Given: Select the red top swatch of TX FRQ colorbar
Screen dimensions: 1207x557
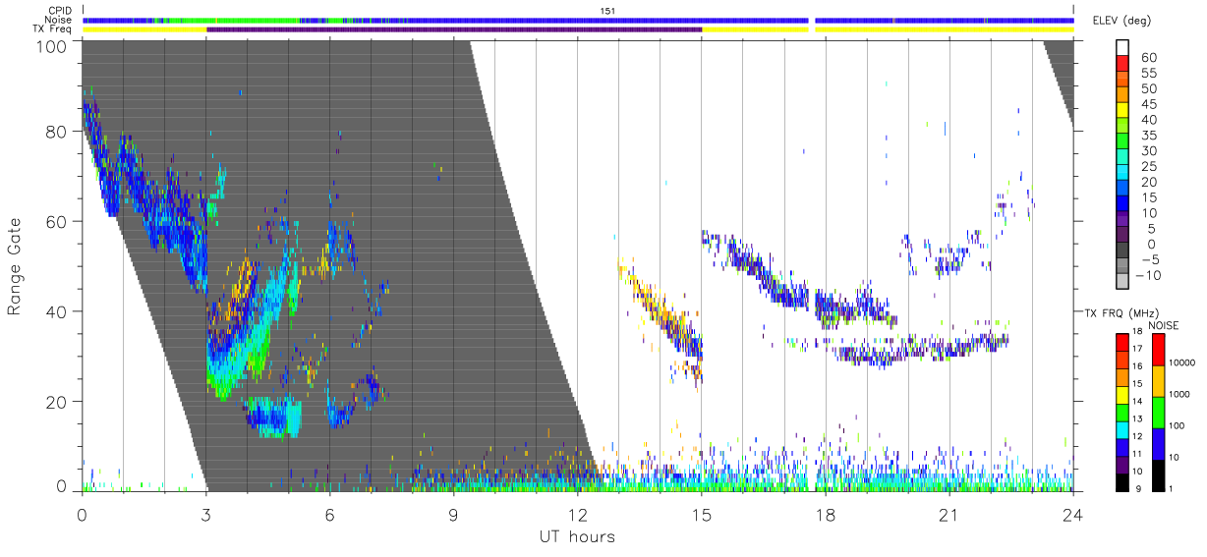Looking at the screenshot, I should pyautogui.click(x=1122, y=342).
